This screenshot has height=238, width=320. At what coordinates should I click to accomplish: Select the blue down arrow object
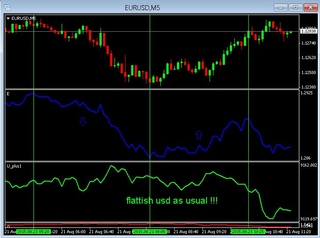pyautogui.click(x=83, y=121)
